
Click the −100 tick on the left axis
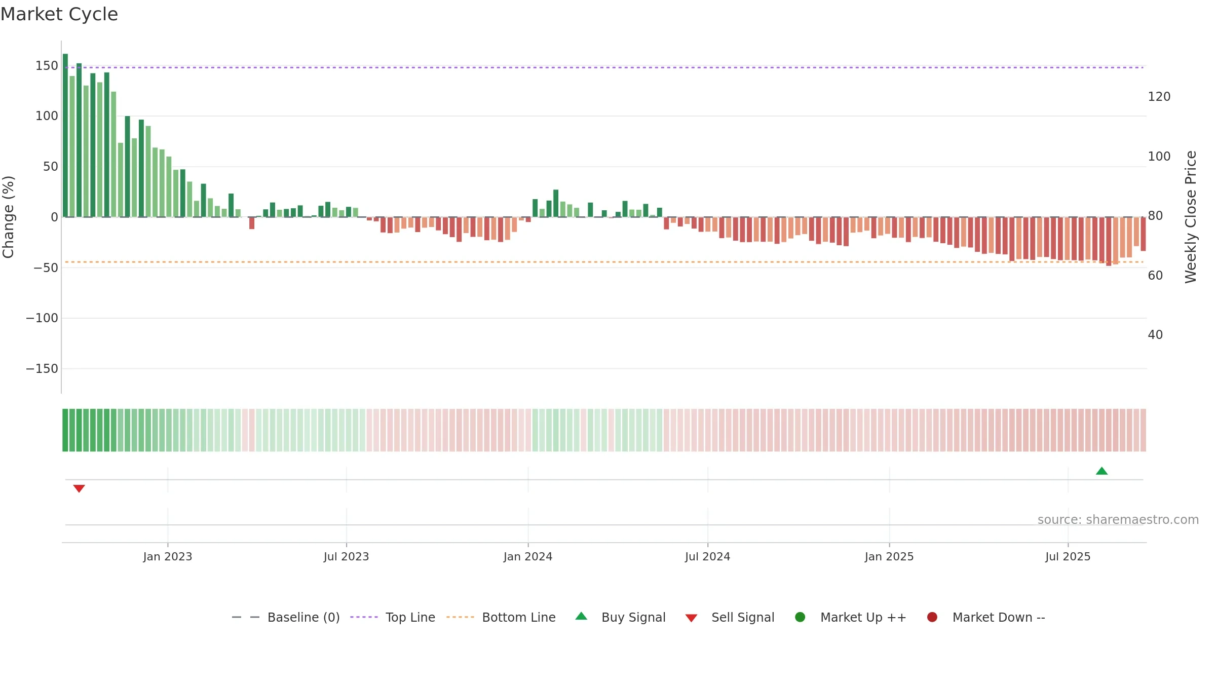click(42, 318)
